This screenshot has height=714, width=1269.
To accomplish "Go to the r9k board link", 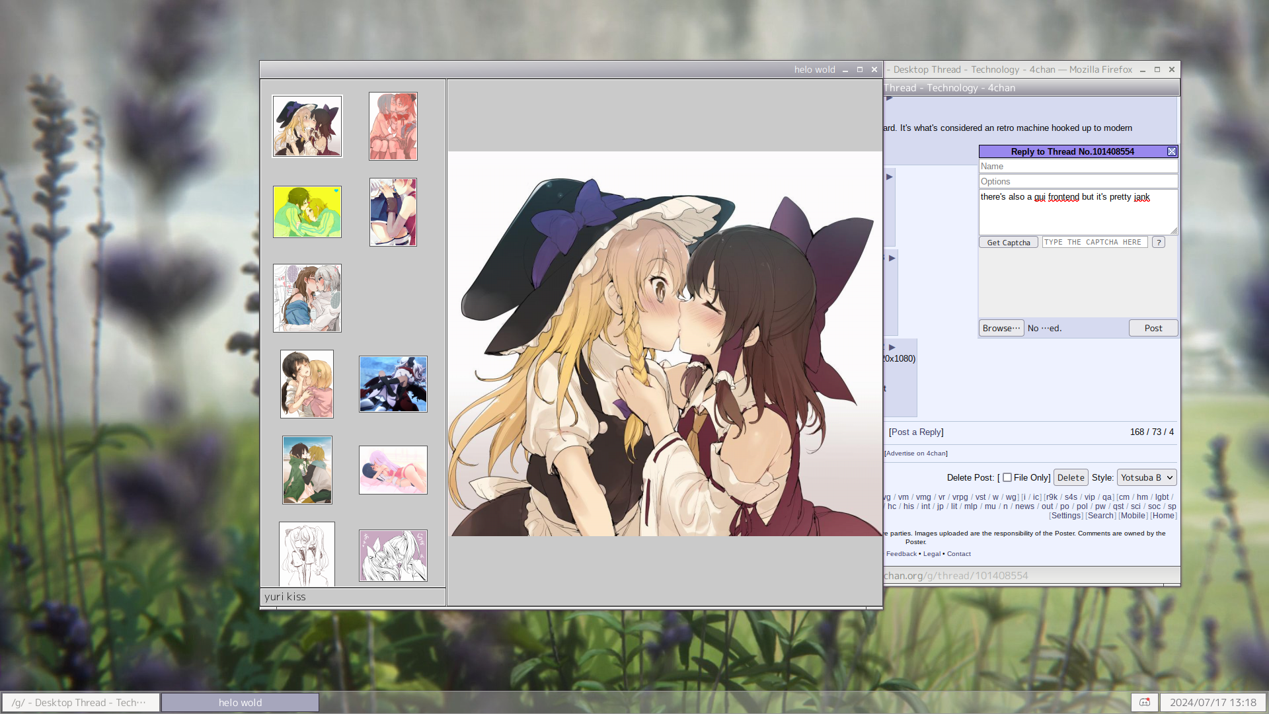I will coord(1052,497).
